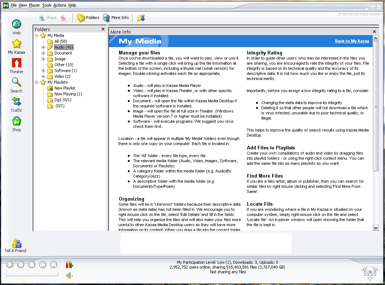Start playback with the Play button

point(10,265)
